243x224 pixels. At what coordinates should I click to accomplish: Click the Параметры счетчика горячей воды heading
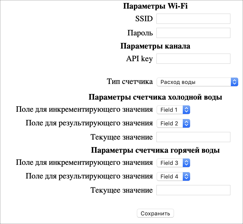click(x=155, y=150)
